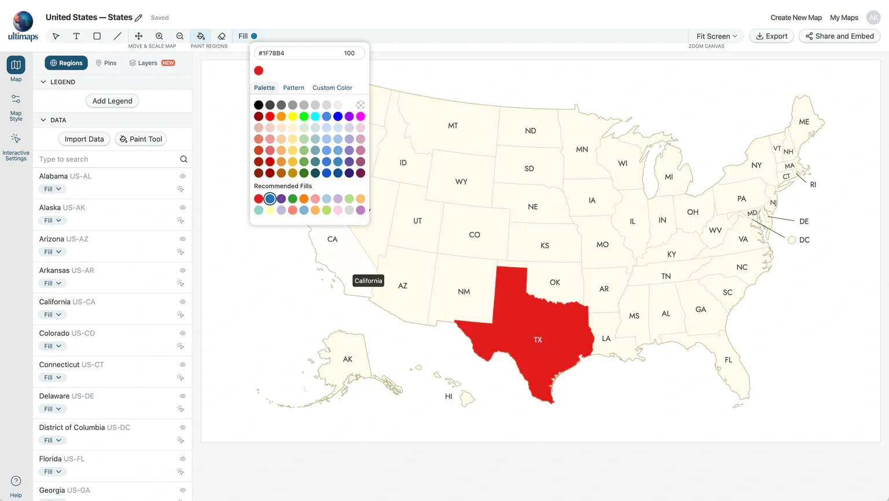Select the Text tool
Viewport: 889px width, 501px height.
(x=76, y=36)
